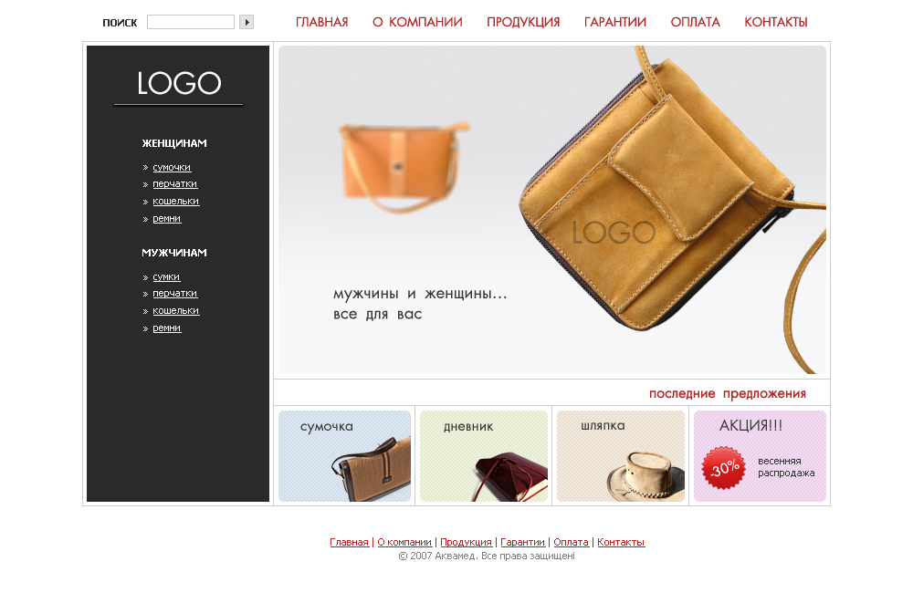Select ремни link under Мужчинам
The width and height of the screenshot is (913, 593).
point(166,328)
